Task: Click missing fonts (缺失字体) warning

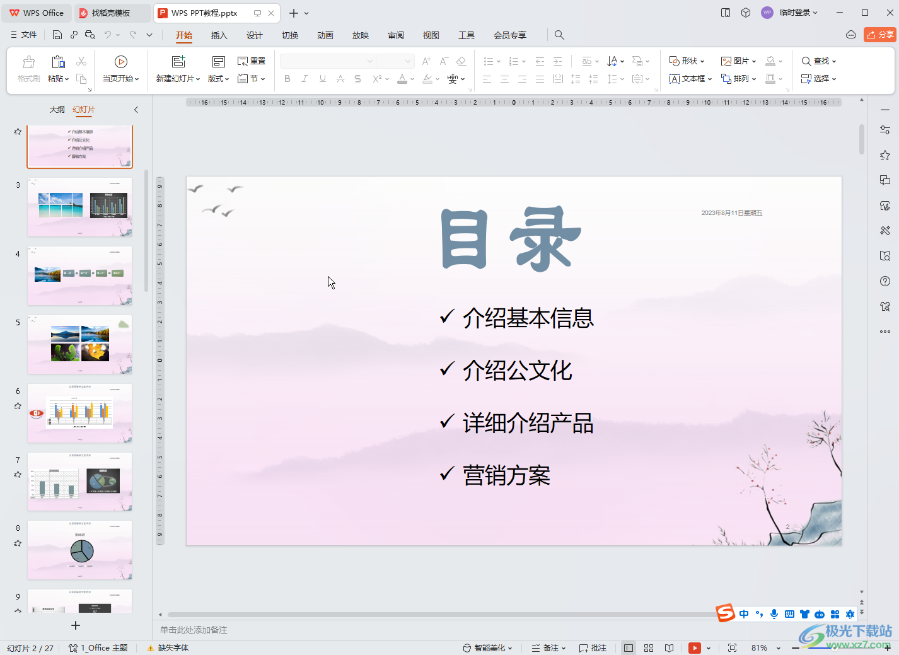Action: [168, 648]
